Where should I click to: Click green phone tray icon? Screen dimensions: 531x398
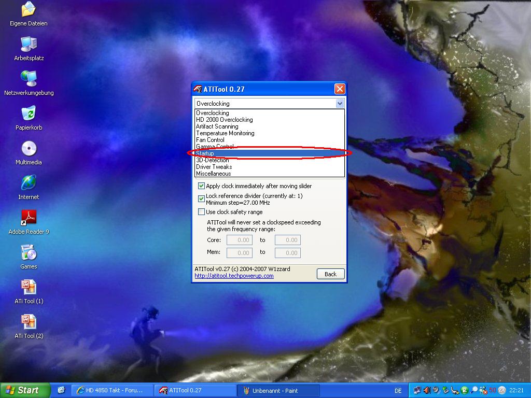(465, 390)
